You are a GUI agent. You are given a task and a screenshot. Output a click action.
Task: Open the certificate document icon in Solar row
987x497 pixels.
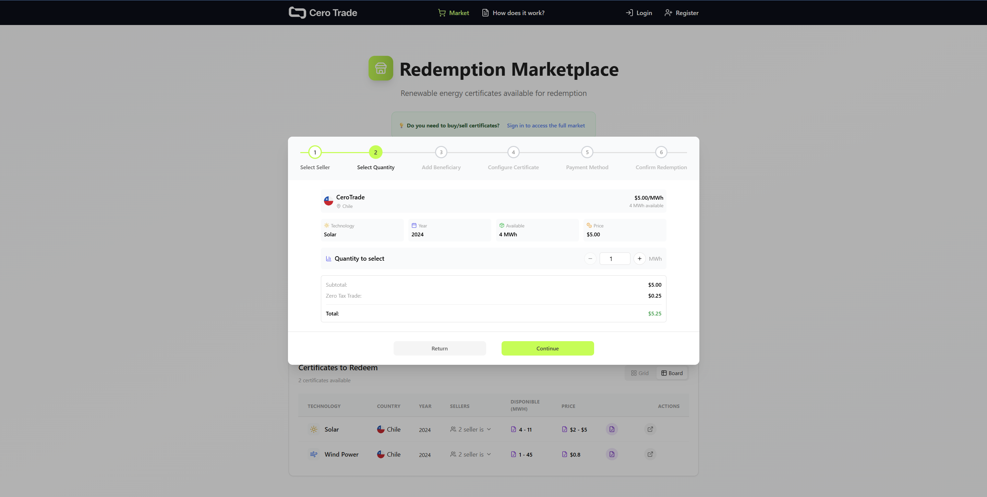tap(612, 429)
